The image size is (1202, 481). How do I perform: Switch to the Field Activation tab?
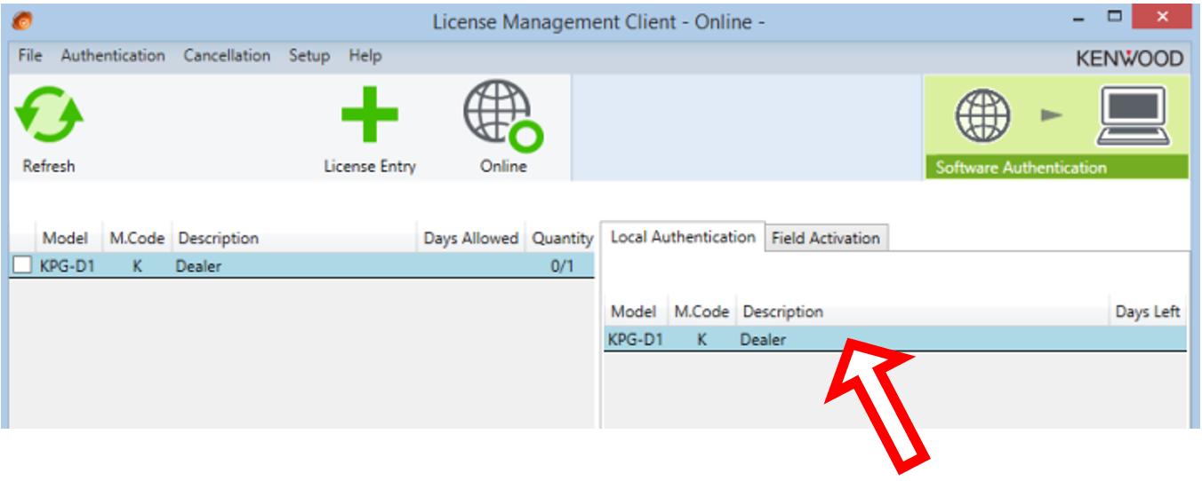click(x=826, y=238)
